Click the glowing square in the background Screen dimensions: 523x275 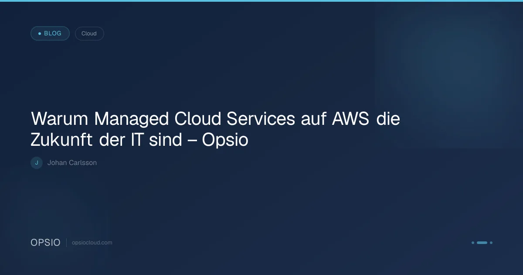(449, 74)
